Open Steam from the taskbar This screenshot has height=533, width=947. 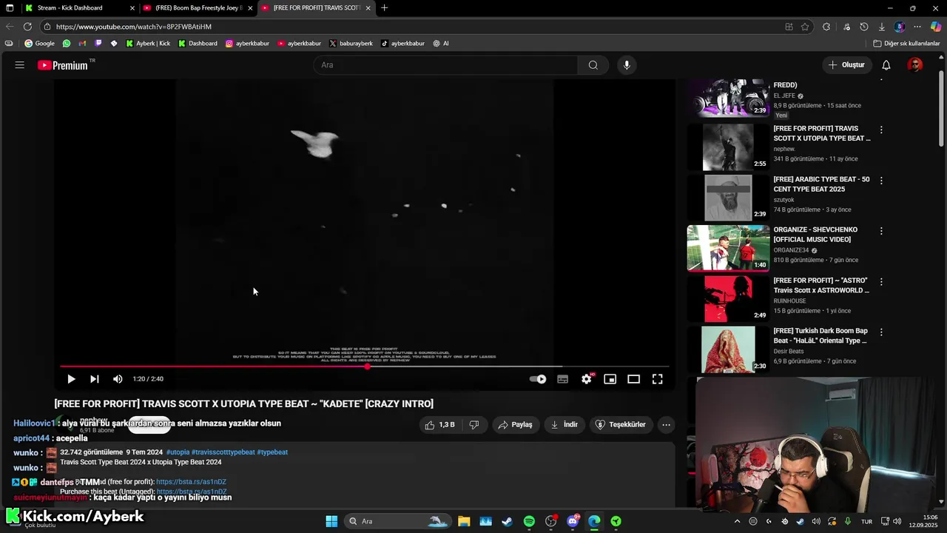(507, 521)
